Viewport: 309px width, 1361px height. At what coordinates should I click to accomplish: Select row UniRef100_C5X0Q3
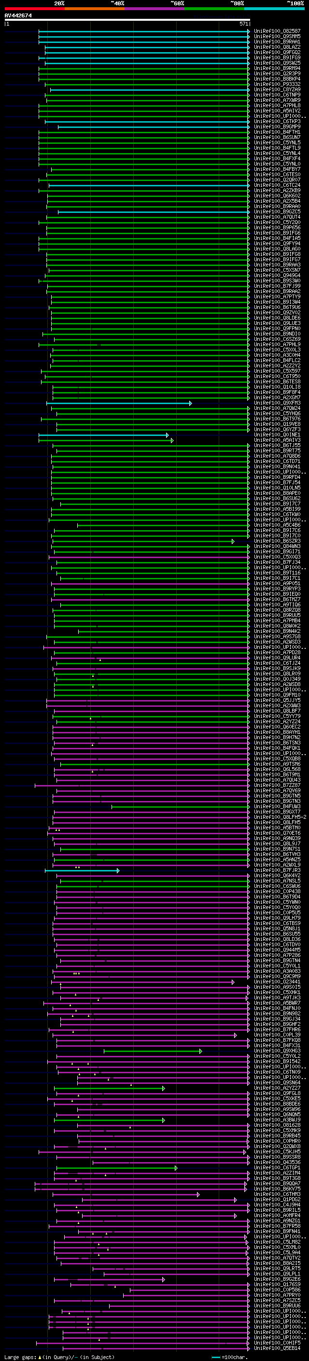point(277,557)
